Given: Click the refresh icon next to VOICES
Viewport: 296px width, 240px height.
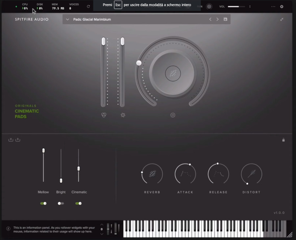Looking at the screenshot, I should 88,7.
